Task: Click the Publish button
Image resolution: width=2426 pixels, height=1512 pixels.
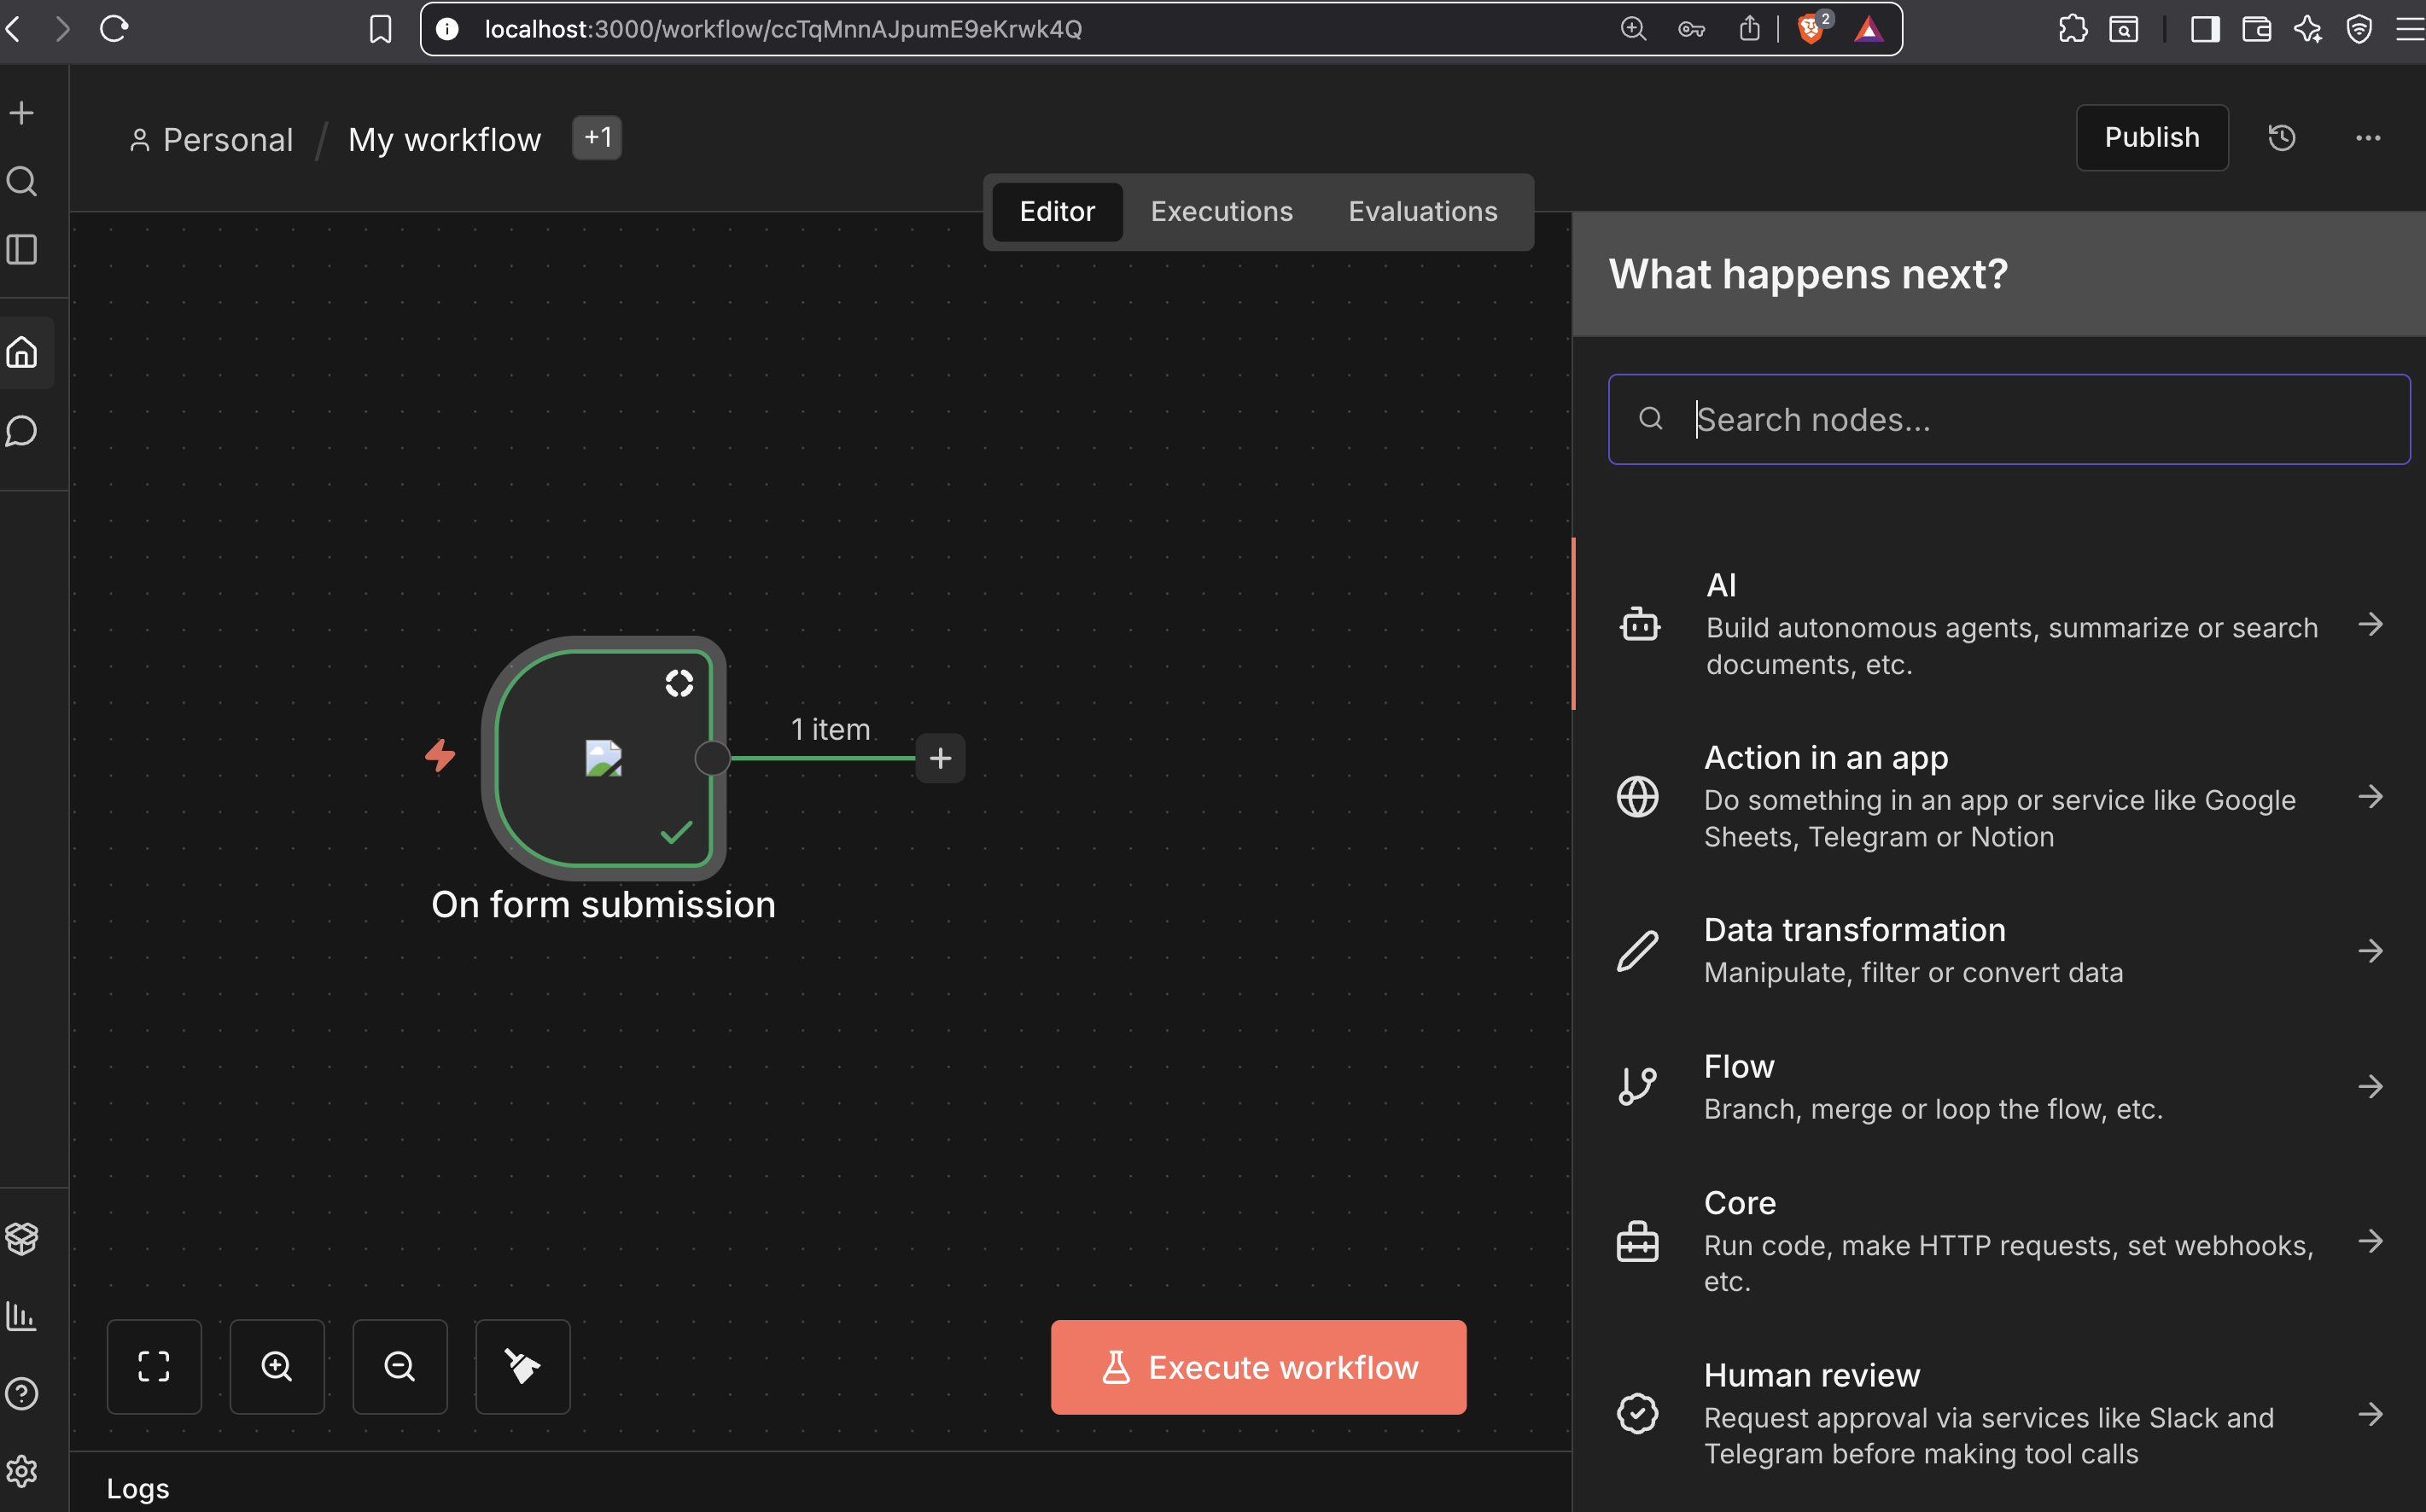Action: click(2152, 138)
